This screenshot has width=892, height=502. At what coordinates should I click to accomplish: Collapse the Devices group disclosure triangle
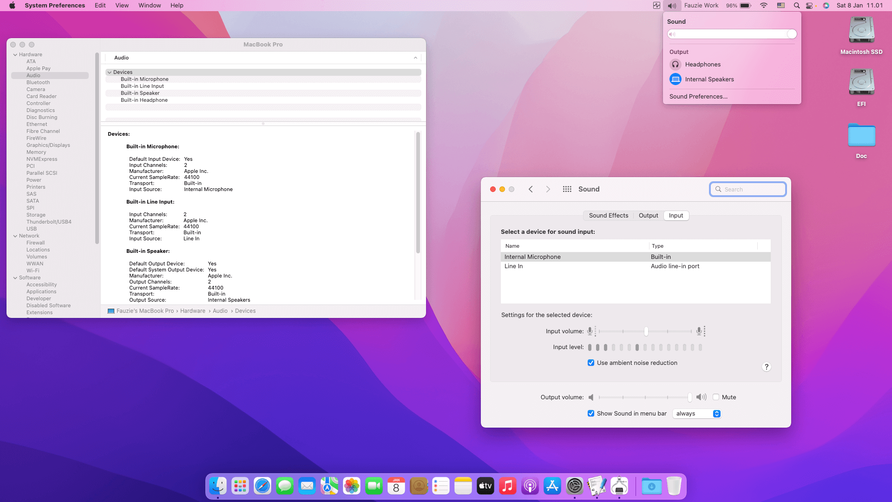click(x=110, y=73)
